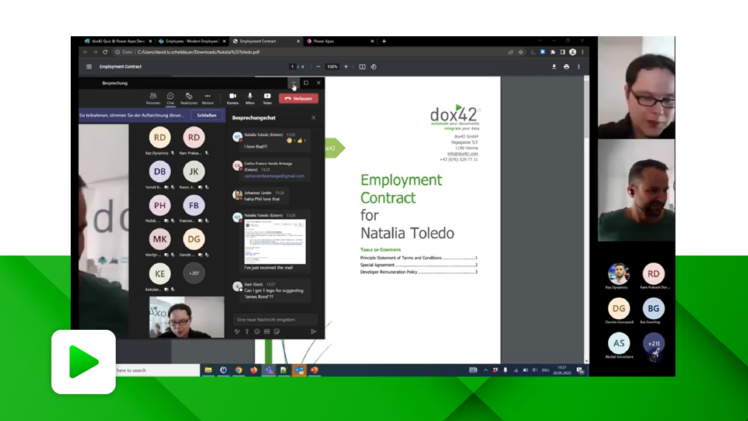Open the Weitere options menu

tap(207, 98)
